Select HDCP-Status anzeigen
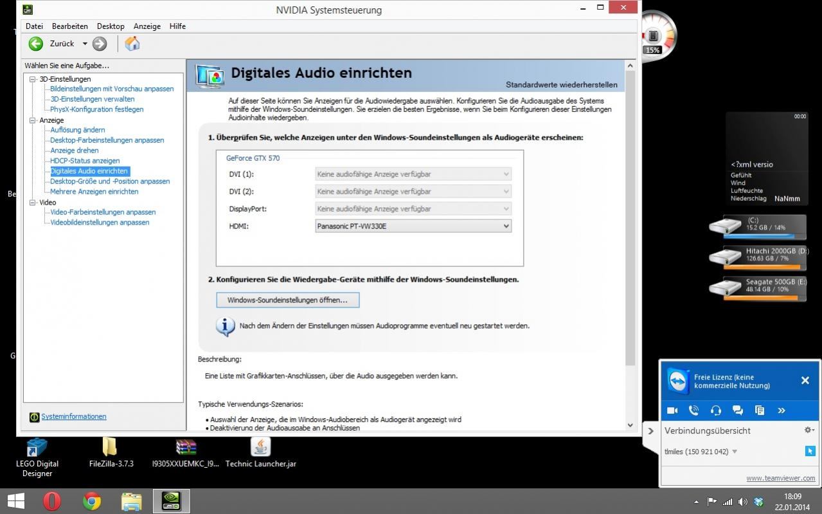 pyautogui.click(x=85, y=161)
